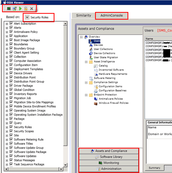The image size is (172, 173).
Task: Toggle the Collection checkbox
Action: pyautogui.click(x=11, y=56)
